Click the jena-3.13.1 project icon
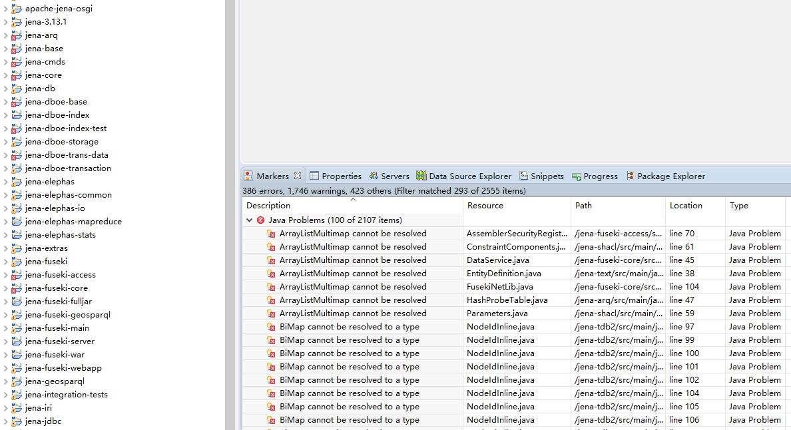791x430 pixels. point(17,22)
